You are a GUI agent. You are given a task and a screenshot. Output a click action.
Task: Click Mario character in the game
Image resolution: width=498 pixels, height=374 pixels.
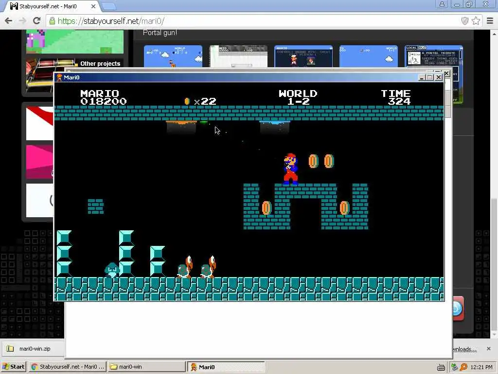pos(291,169)
